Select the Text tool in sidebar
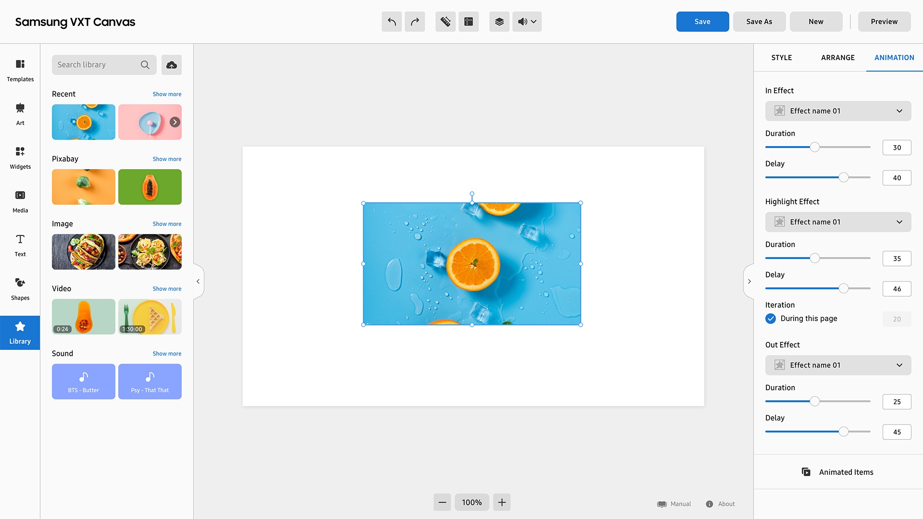Viewport: 923px width, 519px height. (x=20, y=245)
